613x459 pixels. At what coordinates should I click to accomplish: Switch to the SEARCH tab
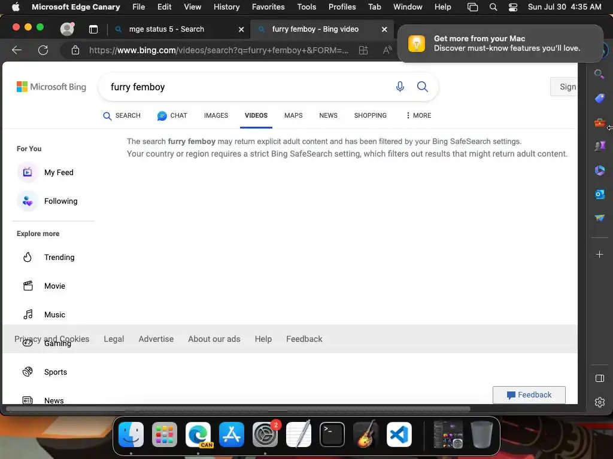(x=122, y=115)
